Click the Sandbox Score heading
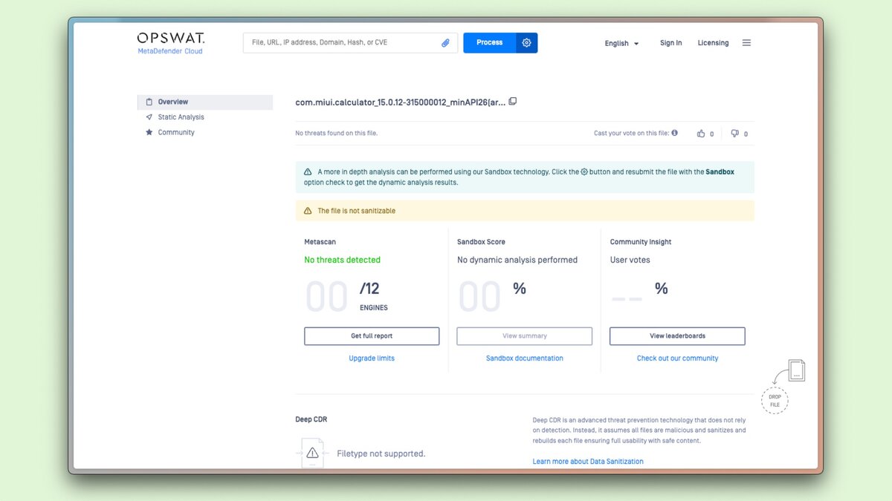This screenshot has width=892, height=501. click(x=481, y=242)
